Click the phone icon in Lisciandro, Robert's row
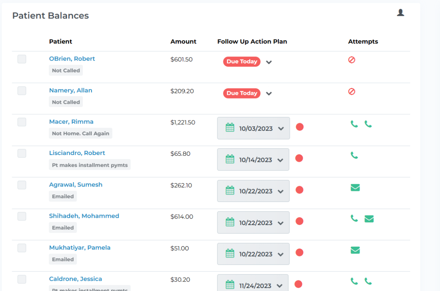This screenshot has height=291, width=440. [354, 155]
